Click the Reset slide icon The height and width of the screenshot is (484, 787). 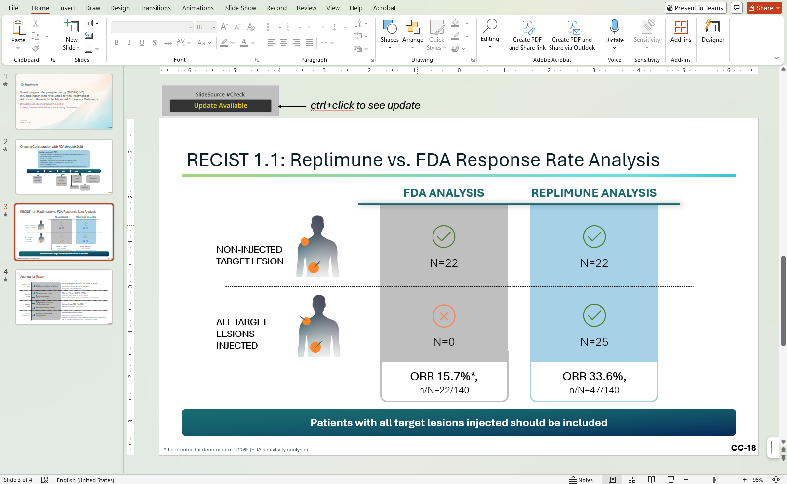click(89, 36)
